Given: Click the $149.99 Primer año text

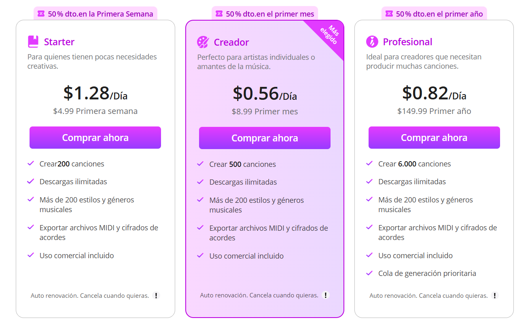Looking at the screenshot, I should (434, 111).
